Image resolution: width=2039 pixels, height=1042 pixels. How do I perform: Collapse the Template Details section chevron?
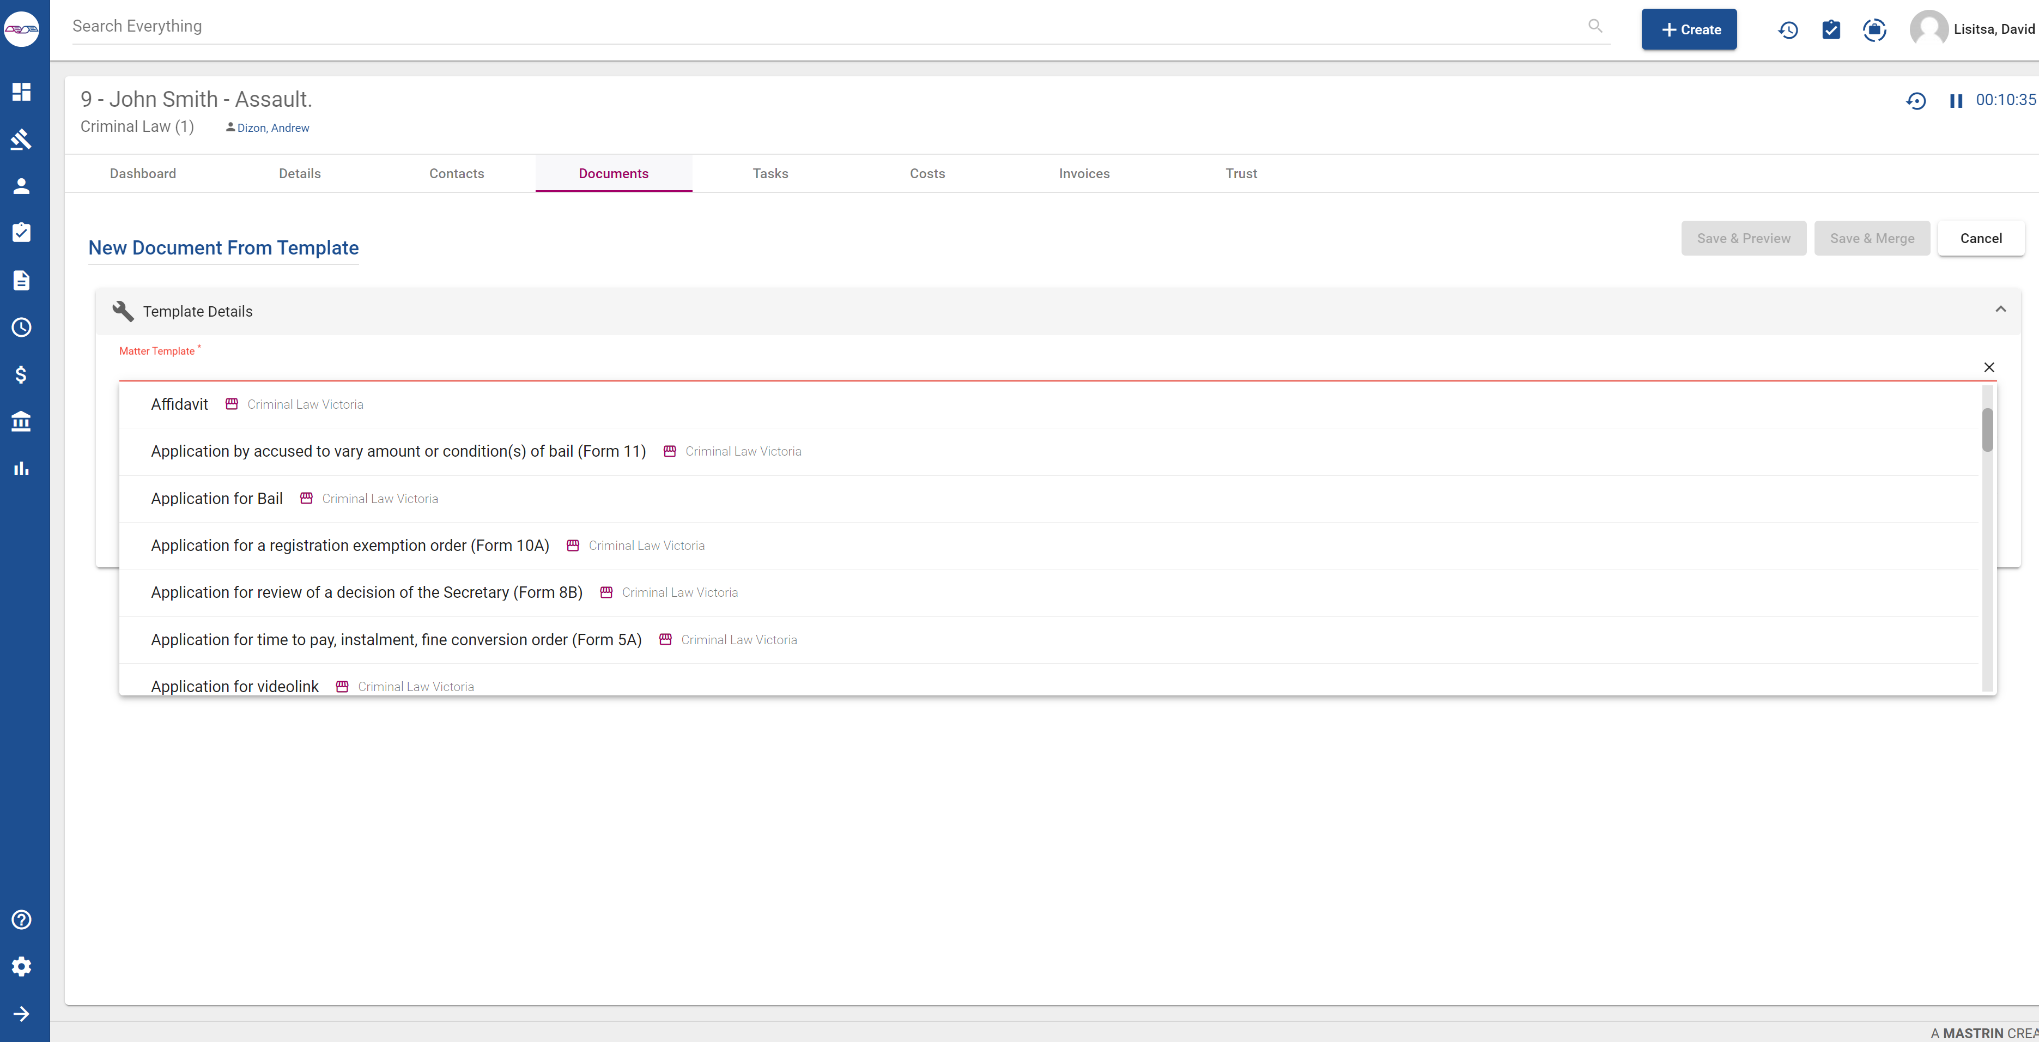2000,309
